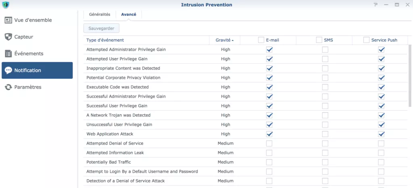The width and height of the screenshot is (413, 188).
Task: Check the Service Push header checkbox
Action: (x=366, y=40)
